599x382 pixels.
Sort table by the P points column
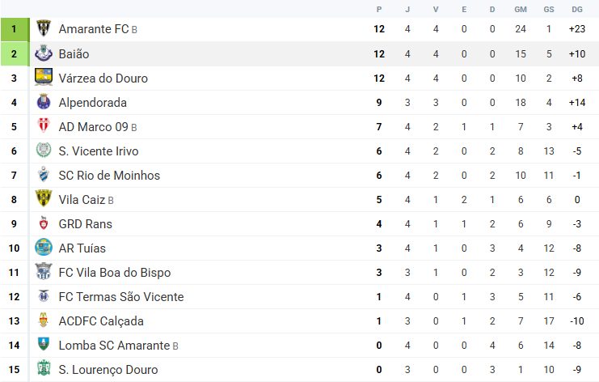pos(378,9)
